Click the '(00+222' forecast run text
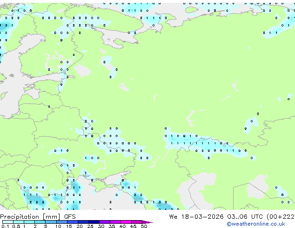295x228 pixels. (x=281, y=217)
